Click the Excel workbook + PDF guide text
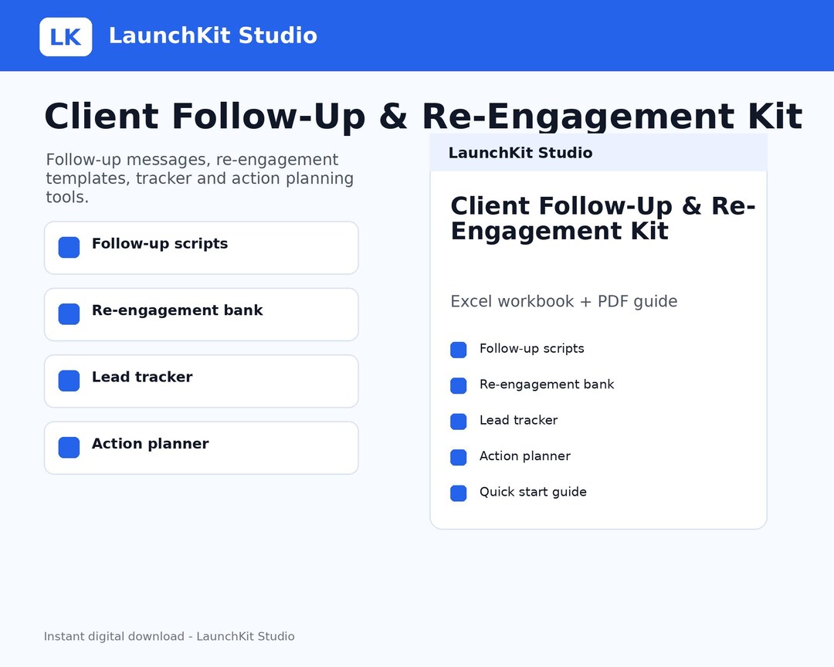834x667 pixels. [564, 302]
